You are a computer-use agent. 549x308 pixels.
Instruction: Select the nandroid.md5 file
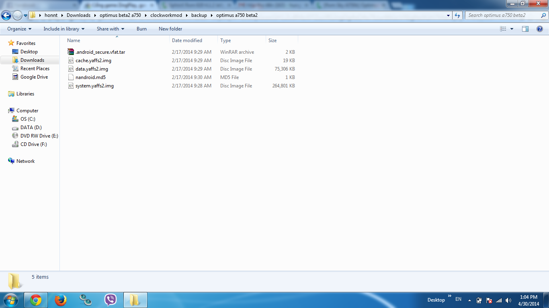[90, 77]
